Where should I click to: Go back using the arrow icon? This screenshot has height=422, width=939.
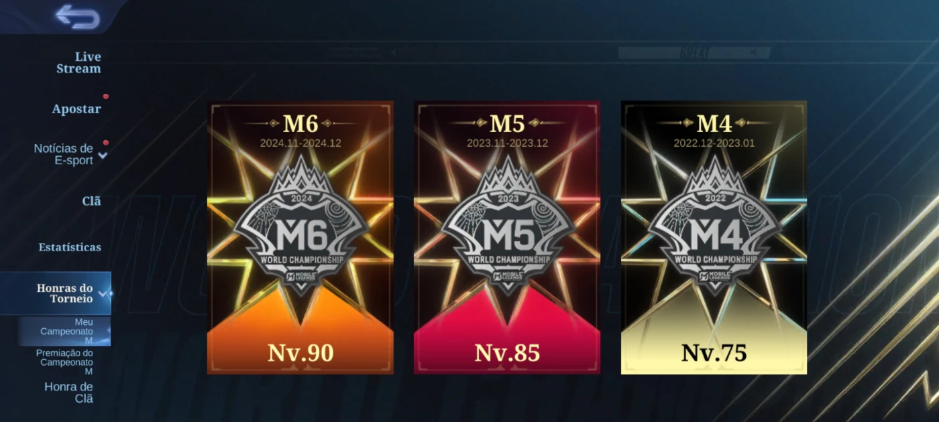[77, 17]
